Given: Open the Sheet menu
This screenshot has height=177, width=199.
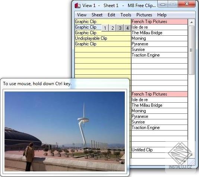Looking at the screenshot, I should tap(97, 15).
